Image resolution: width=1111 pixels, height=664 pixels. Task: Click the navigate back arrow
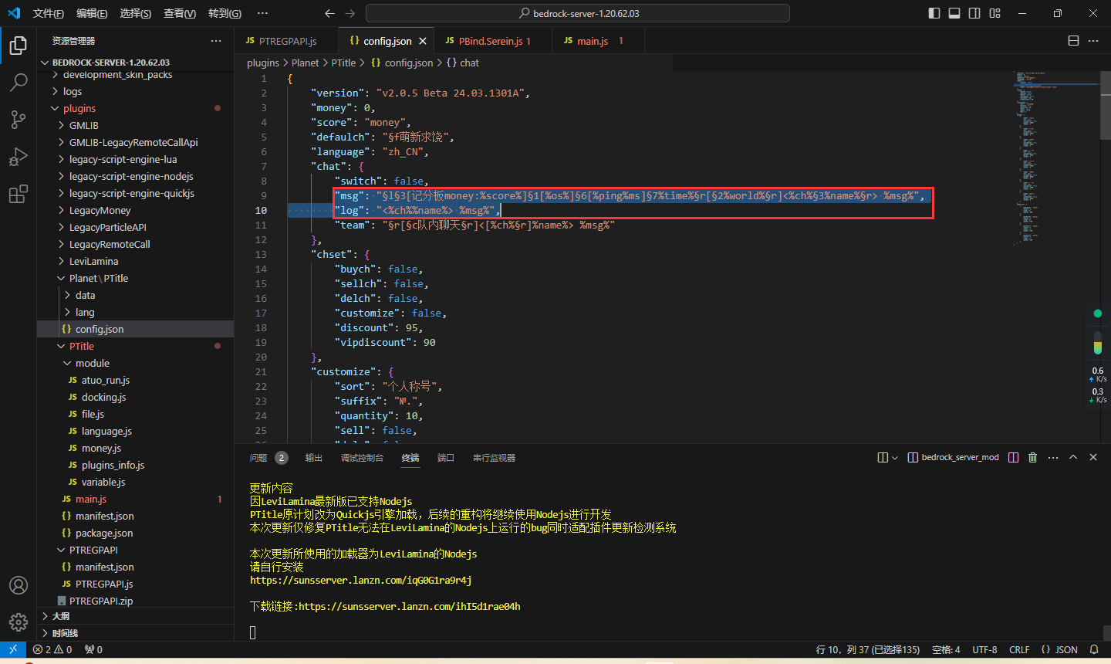tap(329, 13)
